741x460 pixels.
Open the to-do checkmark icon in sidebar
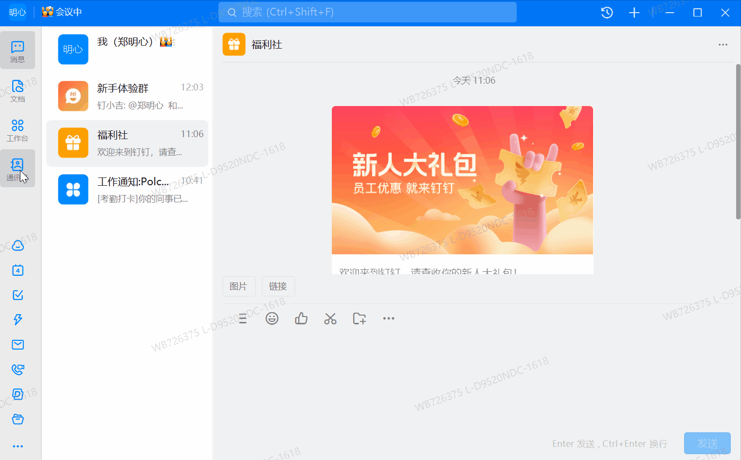[18, 295]
